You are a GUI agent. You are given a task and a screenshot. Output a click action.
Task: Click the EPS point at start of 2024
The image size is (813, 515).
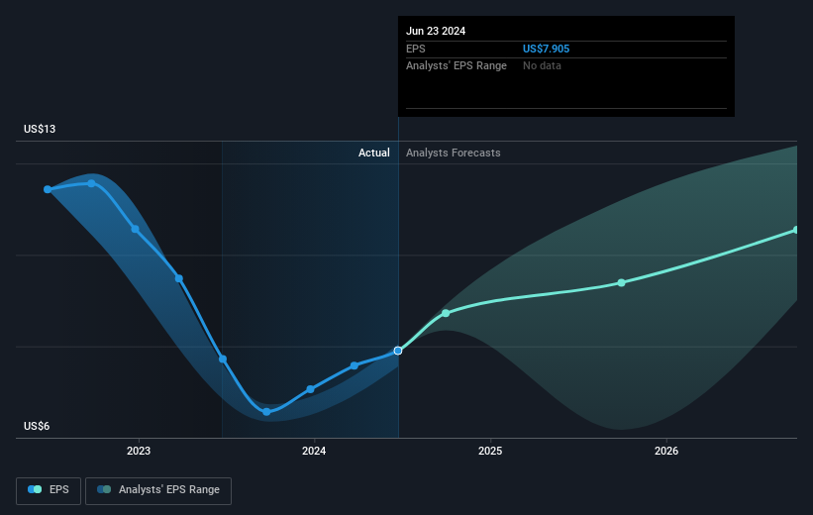(310, 389)
